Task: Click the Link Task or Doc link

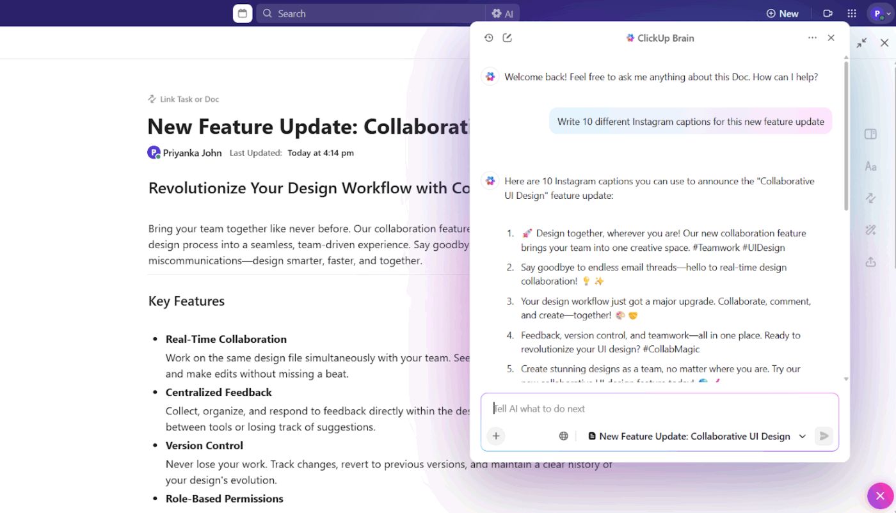Action: pos(183,99)
